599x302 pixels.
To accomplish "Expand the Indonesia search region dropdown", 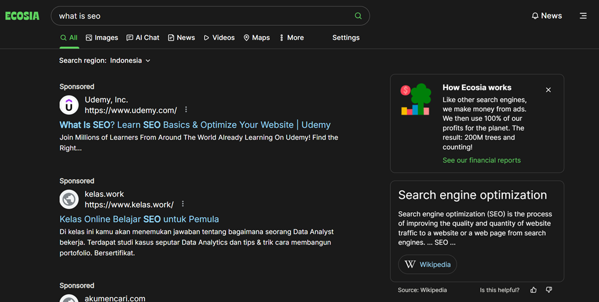I will [130, 60].
